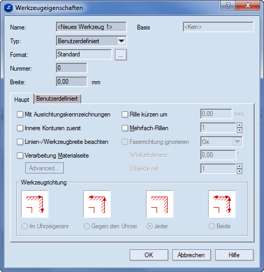
Task: Click Abbrechen to cancel
Action: click(191, 255)
